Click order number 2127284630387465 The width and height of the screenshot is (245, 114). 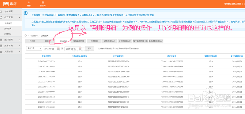(46, 102)
